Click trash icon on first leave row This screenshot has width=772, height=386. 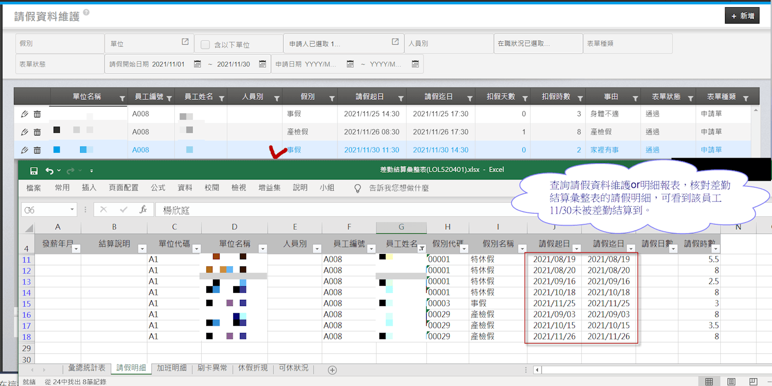[37, 114]
